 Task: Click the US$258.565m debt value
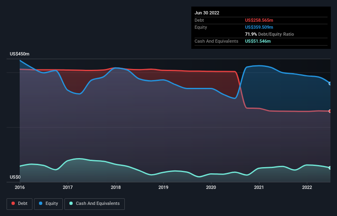coord(259,20)
